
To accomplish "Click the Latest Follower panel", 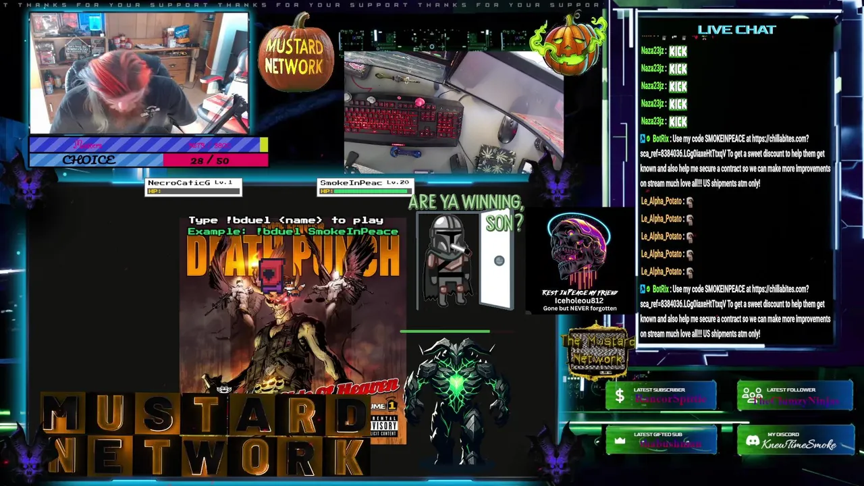I will (x=795, y=396).
